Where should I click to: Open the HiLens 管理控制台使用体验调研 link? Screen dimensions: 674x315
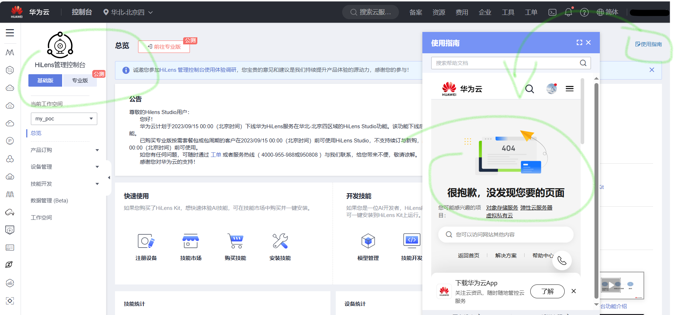[x=198, y=70]
